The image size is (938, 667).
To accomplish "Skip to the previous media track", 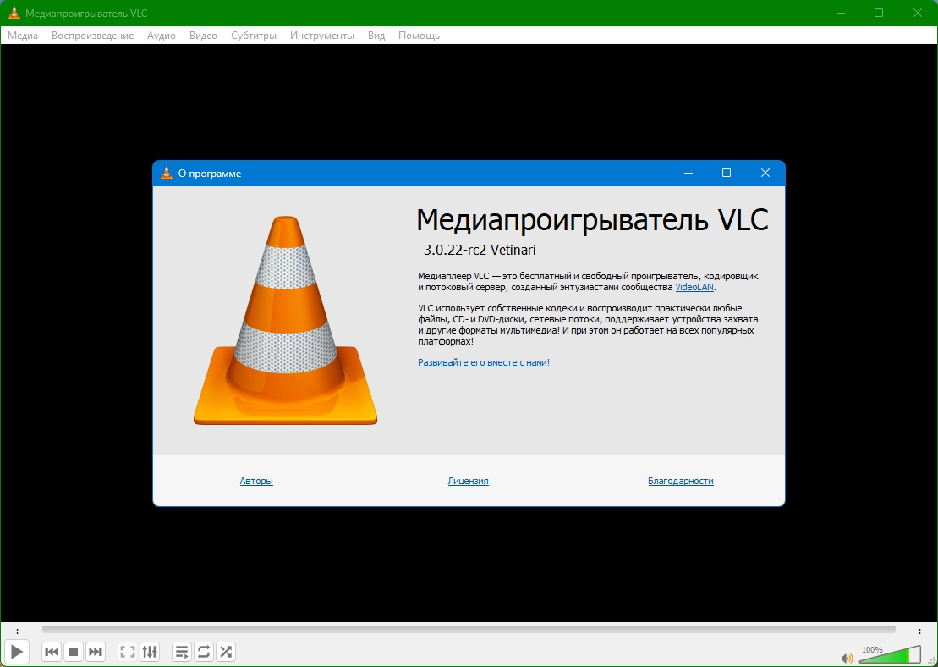I will (x=52, y=652).
